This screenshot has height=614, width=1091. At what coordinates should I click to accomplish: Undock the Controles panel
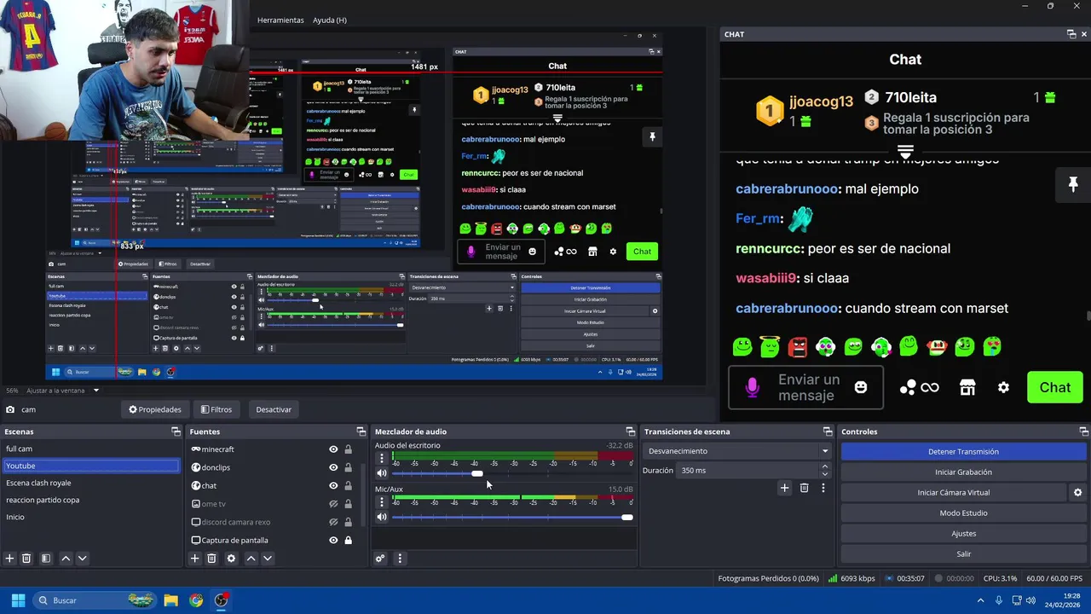click(1083, 432)
